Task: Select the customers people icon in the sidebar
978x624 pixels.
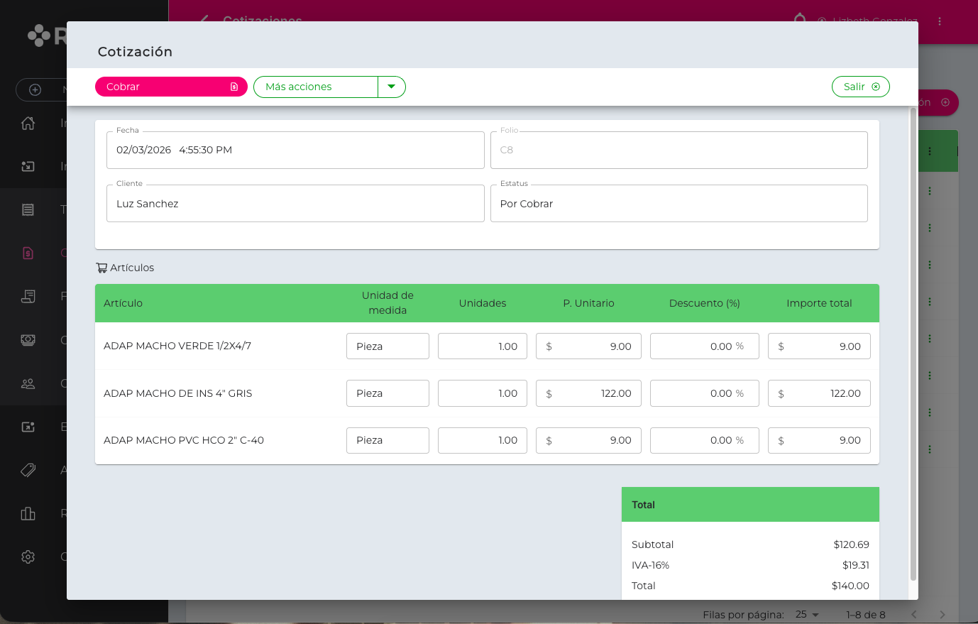Action: [x=28, y=383]
